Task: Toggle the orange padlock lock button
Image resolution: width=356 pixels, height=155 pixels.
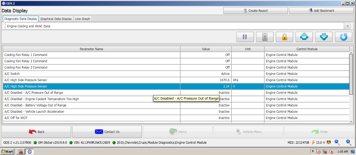Action: pos(284,37)
